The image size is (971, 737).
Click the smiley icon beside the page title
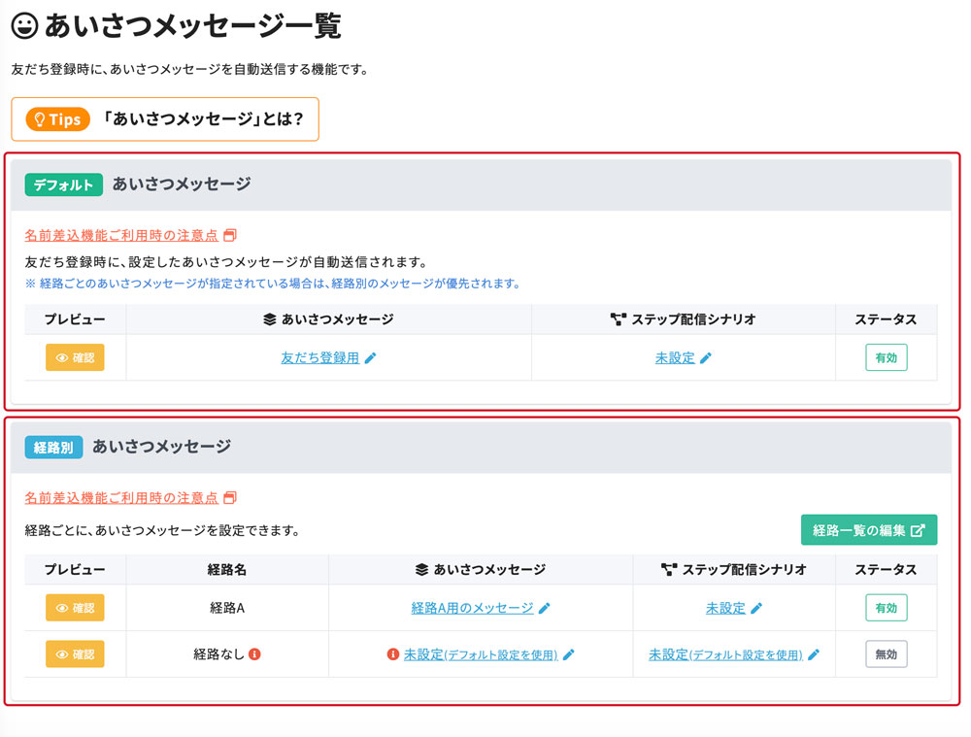(25, 26)
